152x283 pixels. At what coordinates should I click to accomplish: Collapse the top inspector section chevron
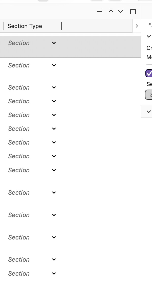point(149,36)
